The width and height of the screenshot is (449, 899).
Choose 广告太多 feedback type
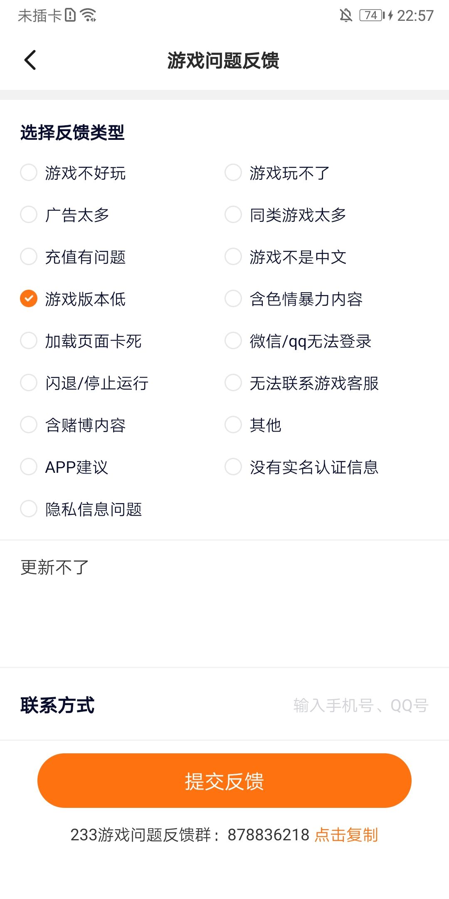pos(29,215)
